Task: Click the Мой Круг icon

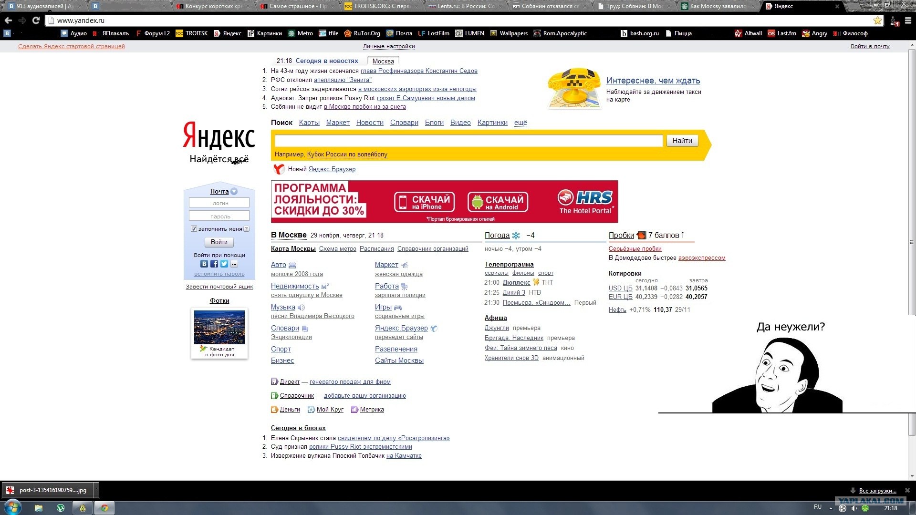Action: 311,409
